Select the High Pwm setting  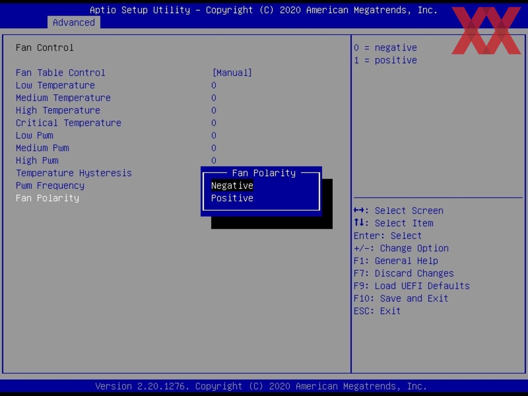pos(37,160)
